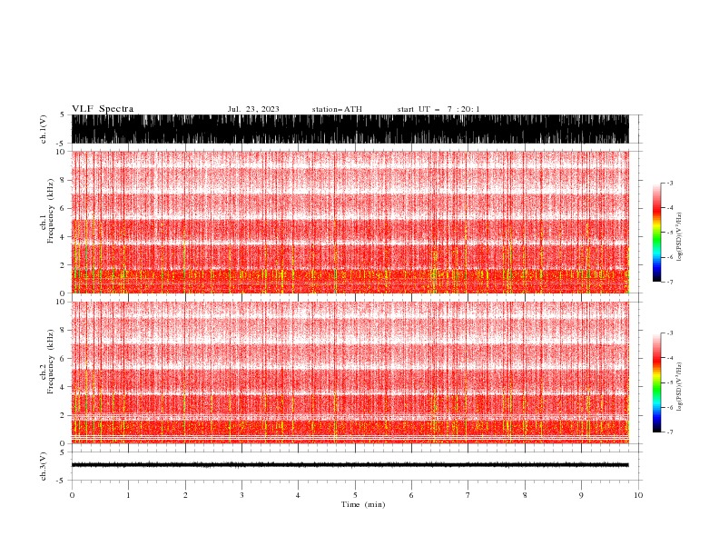
Task: Click time axis tick label '9'
Action: (x=581, y=495)
